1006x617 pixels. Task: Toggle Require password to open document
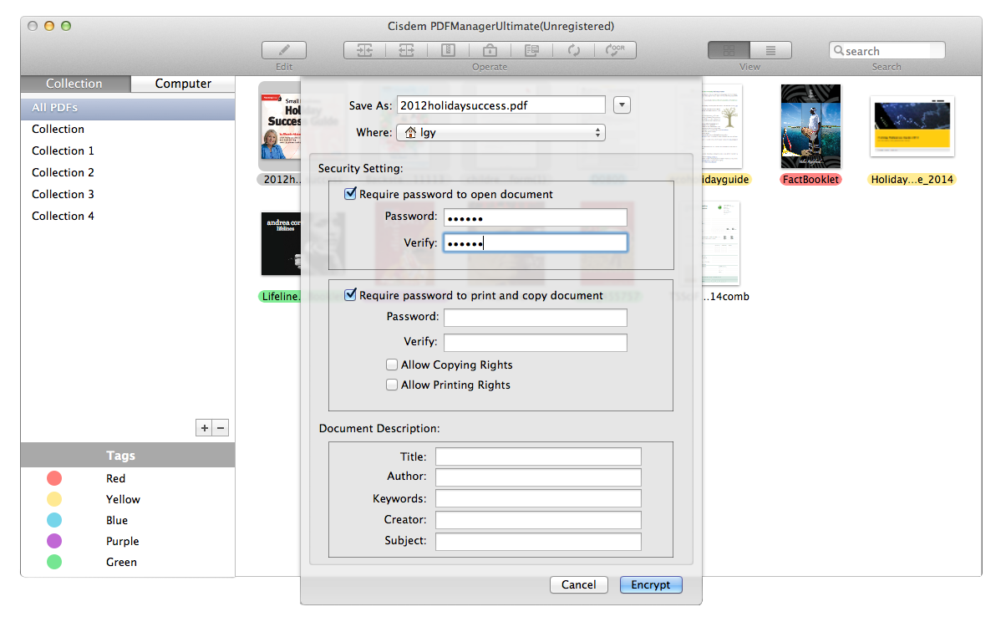coord(350,194)
